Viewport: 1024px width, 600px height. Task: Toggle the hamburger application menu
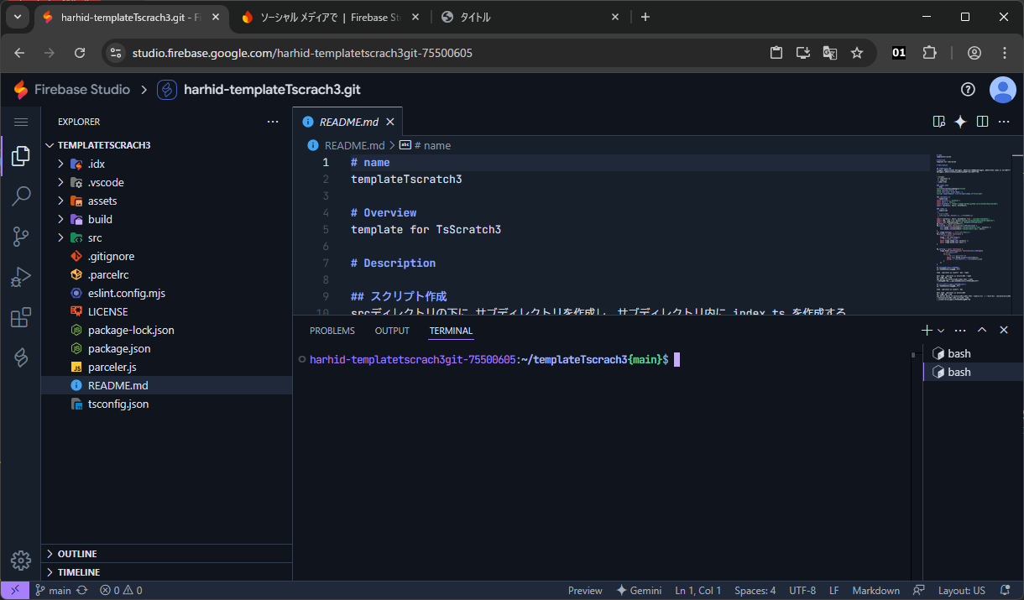21,122
